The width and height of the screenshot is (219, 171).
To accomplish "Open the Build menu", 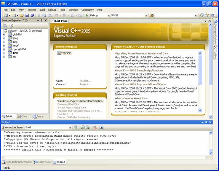I will point(42,10).
